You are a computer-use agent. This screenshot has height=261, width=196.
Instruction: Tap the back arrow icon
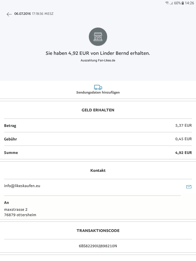point(9,14)
